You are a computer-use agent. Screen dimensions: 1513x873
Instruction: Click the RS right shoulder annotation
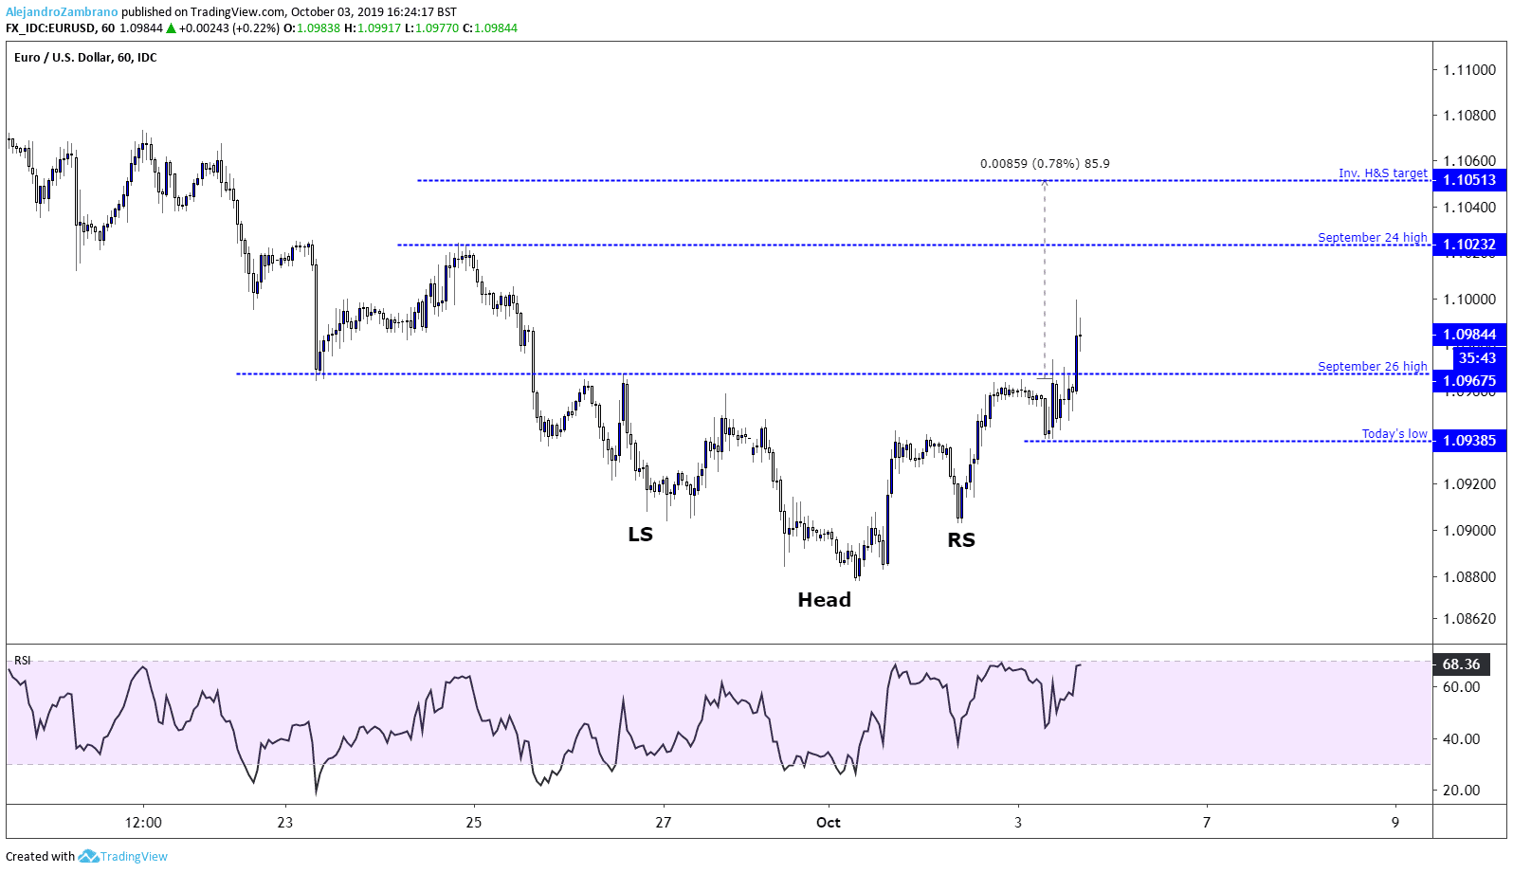click(x=961, y=540)
